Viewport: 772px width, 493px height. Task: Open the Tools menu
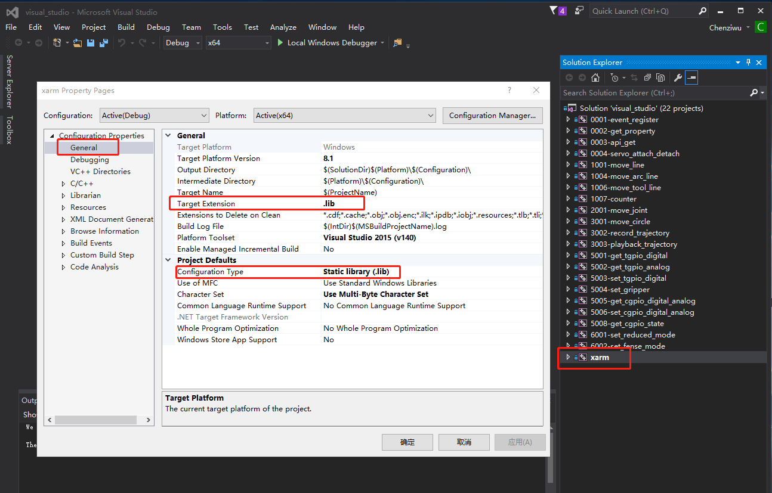[x=223, y=27]
